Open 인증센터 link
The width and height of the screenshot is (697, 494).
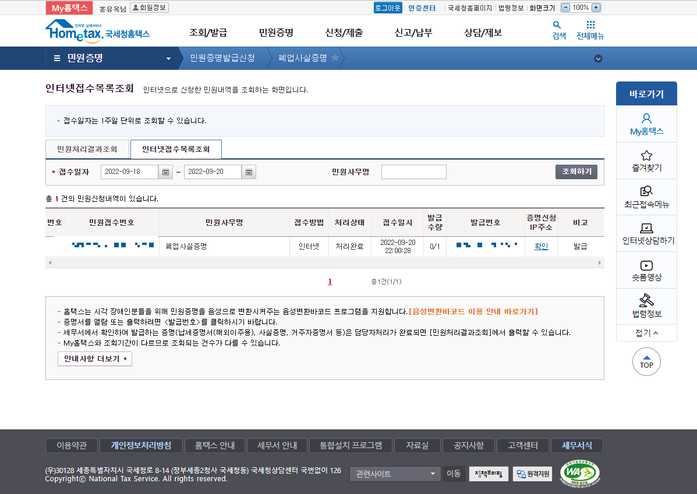point(422,8)
